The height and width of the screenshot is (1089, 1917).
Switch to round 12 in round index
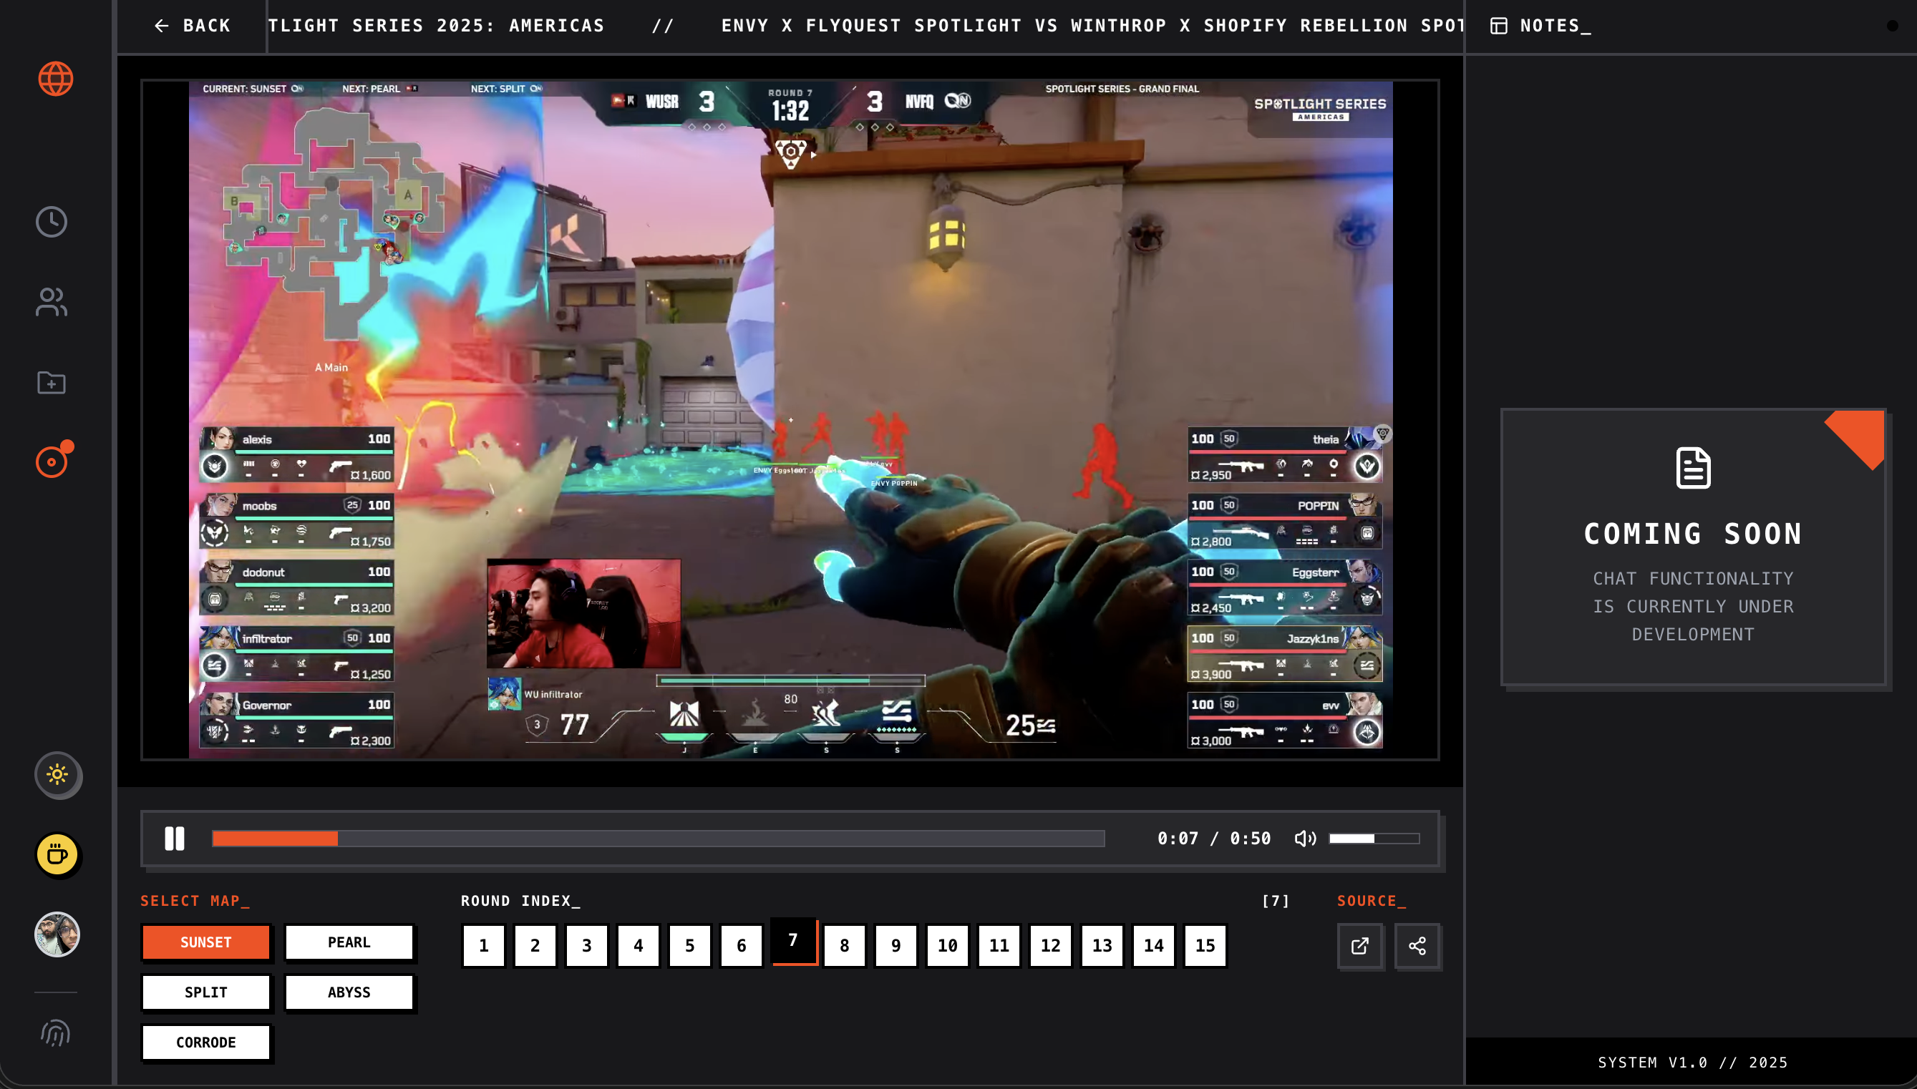pos(1050,944)
